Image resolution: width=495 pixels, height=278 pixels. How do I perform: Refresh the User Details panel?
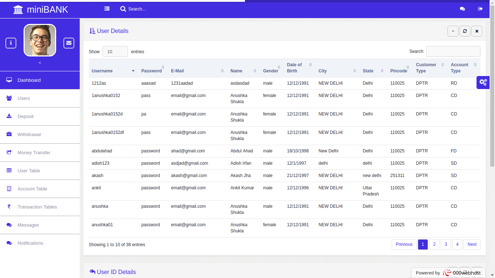pyautogui.click(x=465, y=31)
